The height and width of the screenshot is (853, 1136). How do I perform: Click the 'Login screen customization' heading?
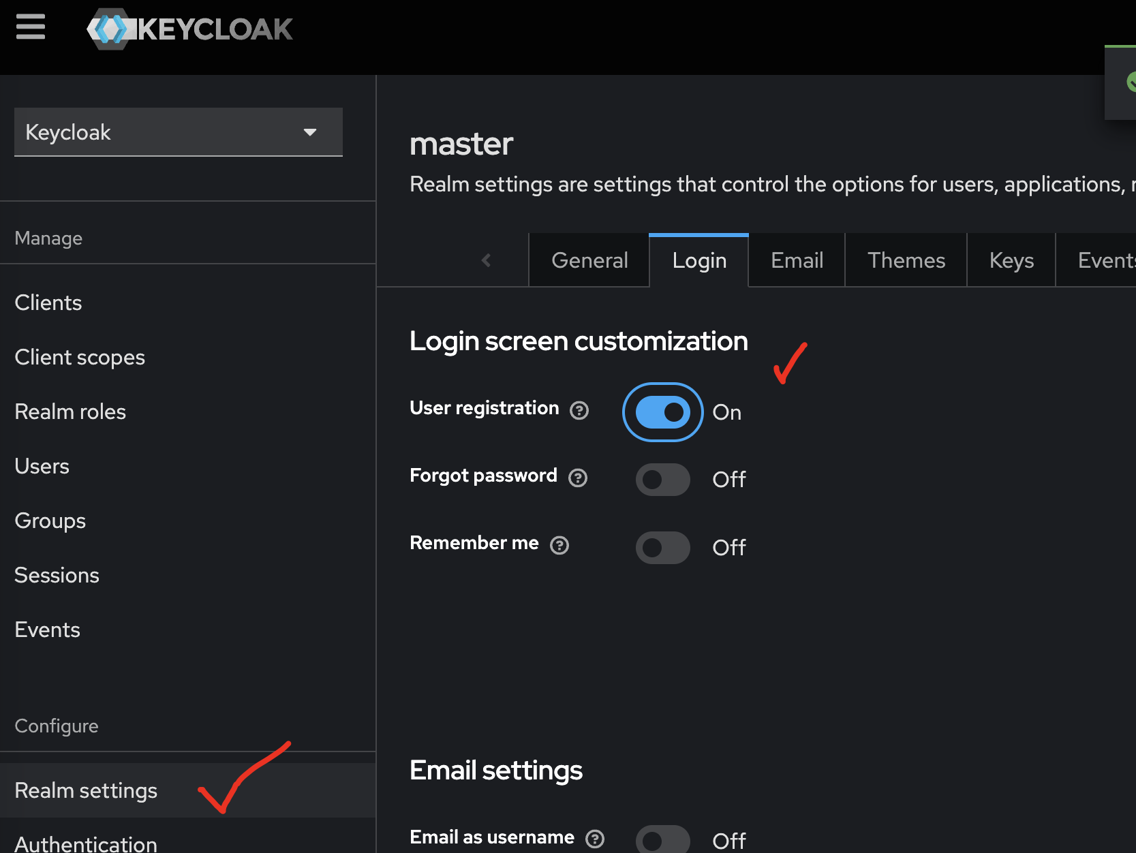[x=579, y=341]
